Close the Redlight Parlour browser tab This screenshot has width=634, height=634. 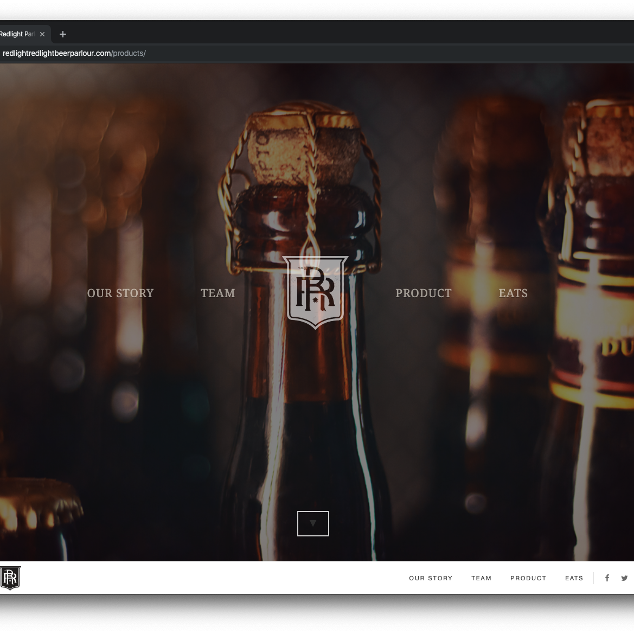(x=42, y=34)
